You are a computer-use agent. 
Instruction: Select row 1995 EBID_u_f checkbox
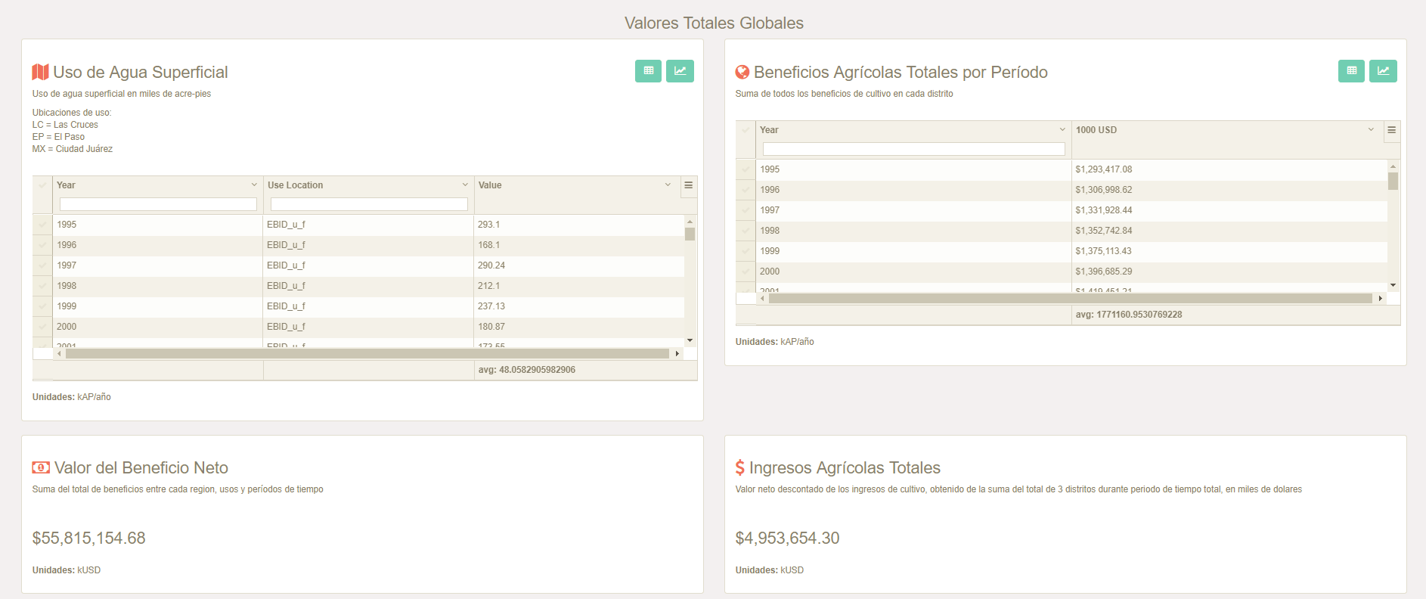tap(43, 225)
